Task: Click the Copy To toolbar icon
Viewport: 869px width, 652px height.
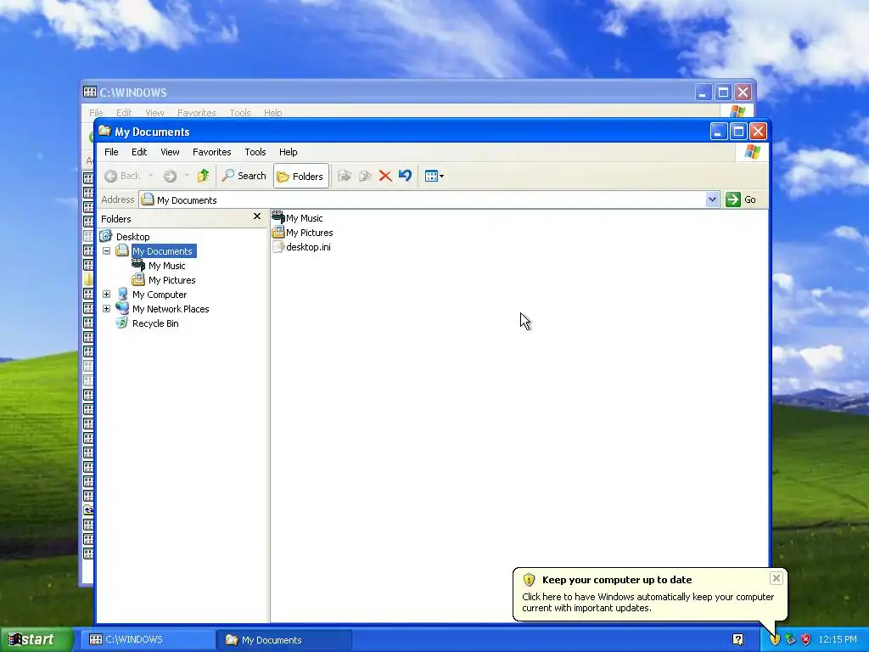Action: (365, 176)
